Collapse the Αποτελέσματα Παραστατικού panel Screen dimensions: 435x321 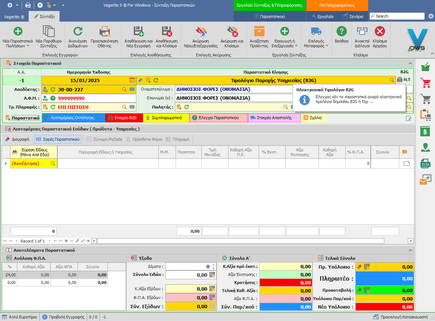[410, 250]
